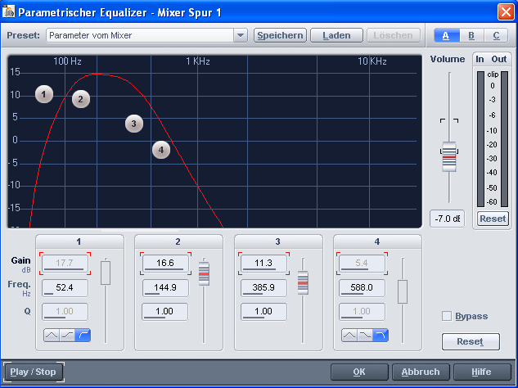
Task: Toggle playback with Play / Stop
Action: coord(34,372)
